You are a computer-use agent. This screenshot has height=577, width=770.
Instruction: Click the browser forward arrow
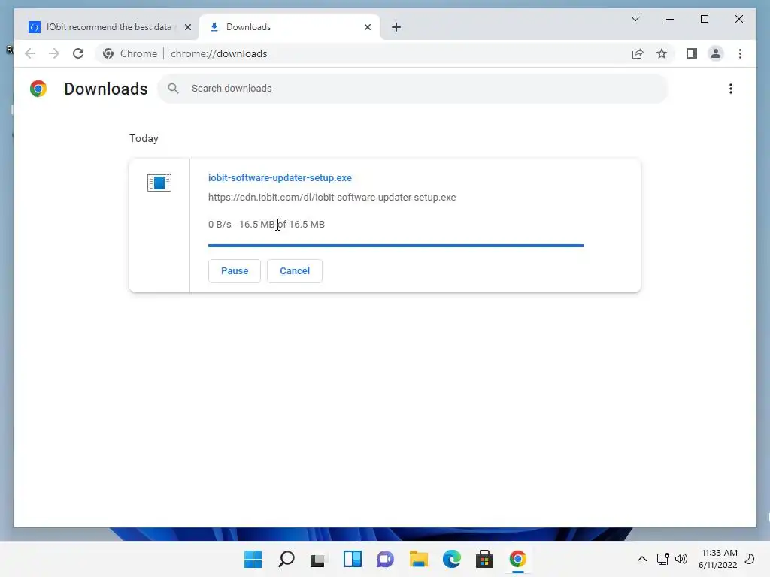[x=54, y=53]
